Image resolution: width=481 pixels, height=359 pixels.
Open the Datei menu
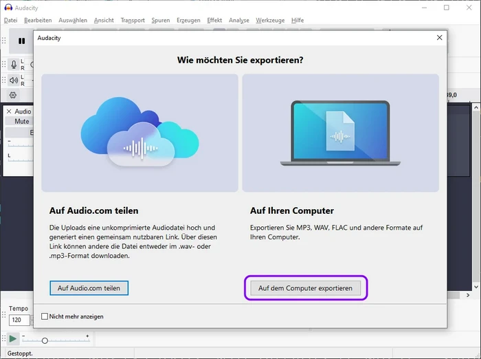[11, 20]
